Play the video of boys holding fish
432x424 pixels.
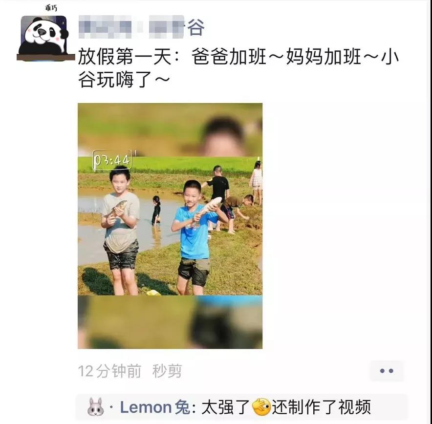(170, 226)
